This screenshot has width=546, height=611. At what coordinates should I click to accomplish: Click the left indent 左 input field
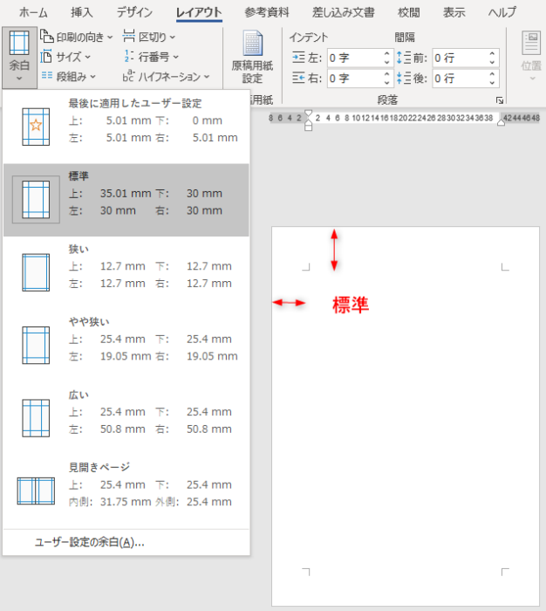click(353, 58)
